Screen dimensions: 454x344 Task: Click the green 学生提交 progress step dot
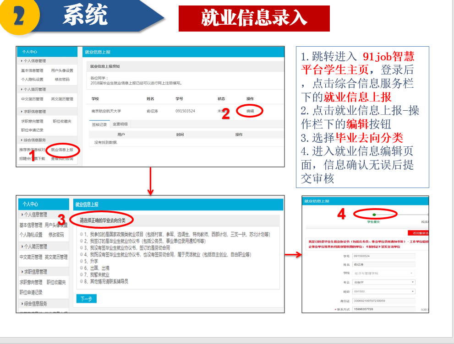pos(374,214)
